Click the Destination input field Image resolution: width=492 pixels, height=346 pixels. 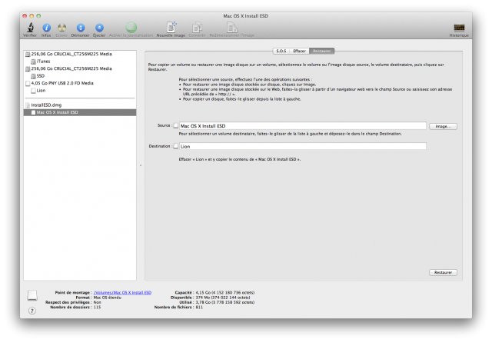point(302,146)
